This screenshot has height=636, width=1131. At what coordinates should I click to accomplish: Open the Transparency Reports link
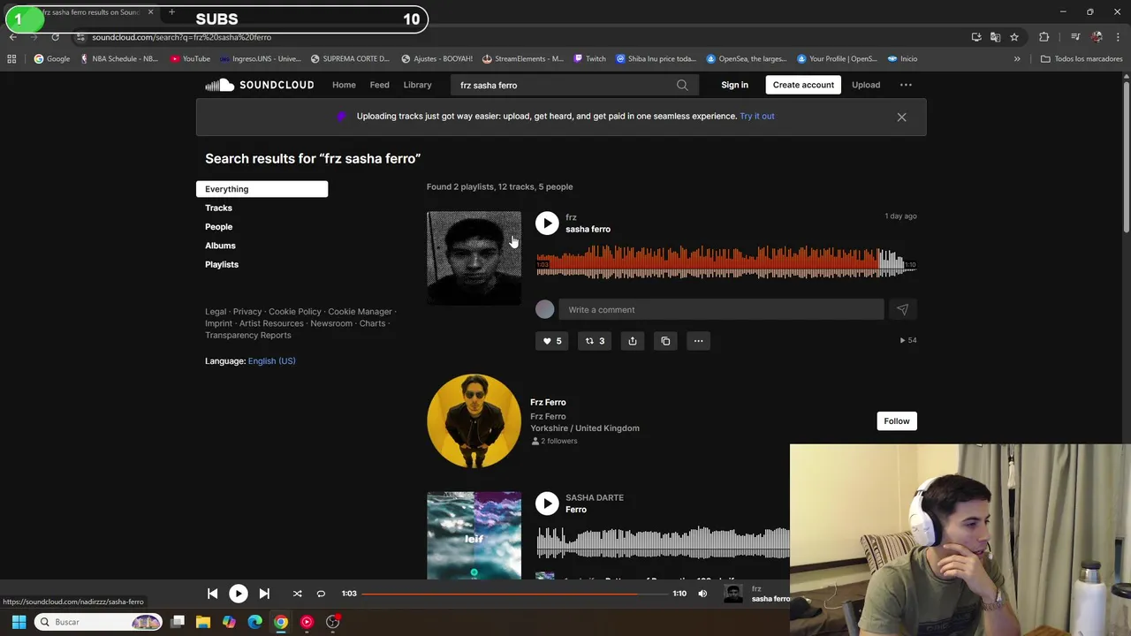248,335
